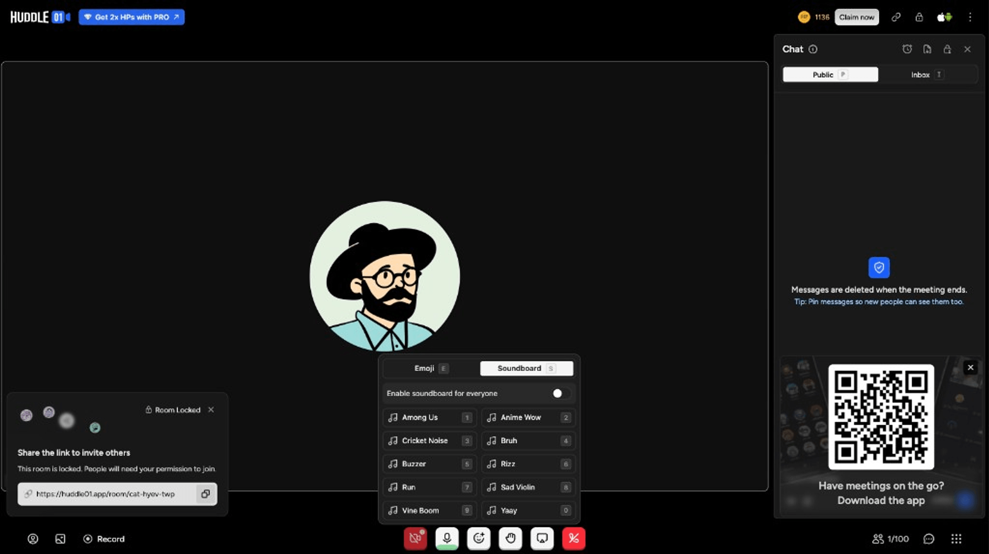
Task: Open the three-dot more options menu
Action: 970,17
